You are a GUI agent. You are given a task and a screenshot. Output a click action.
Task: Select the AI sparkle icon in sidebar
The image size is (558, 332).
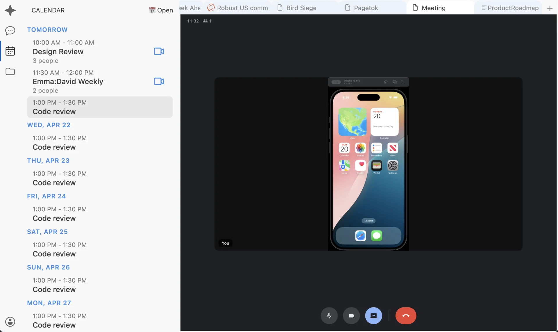[x=10, y=10]
